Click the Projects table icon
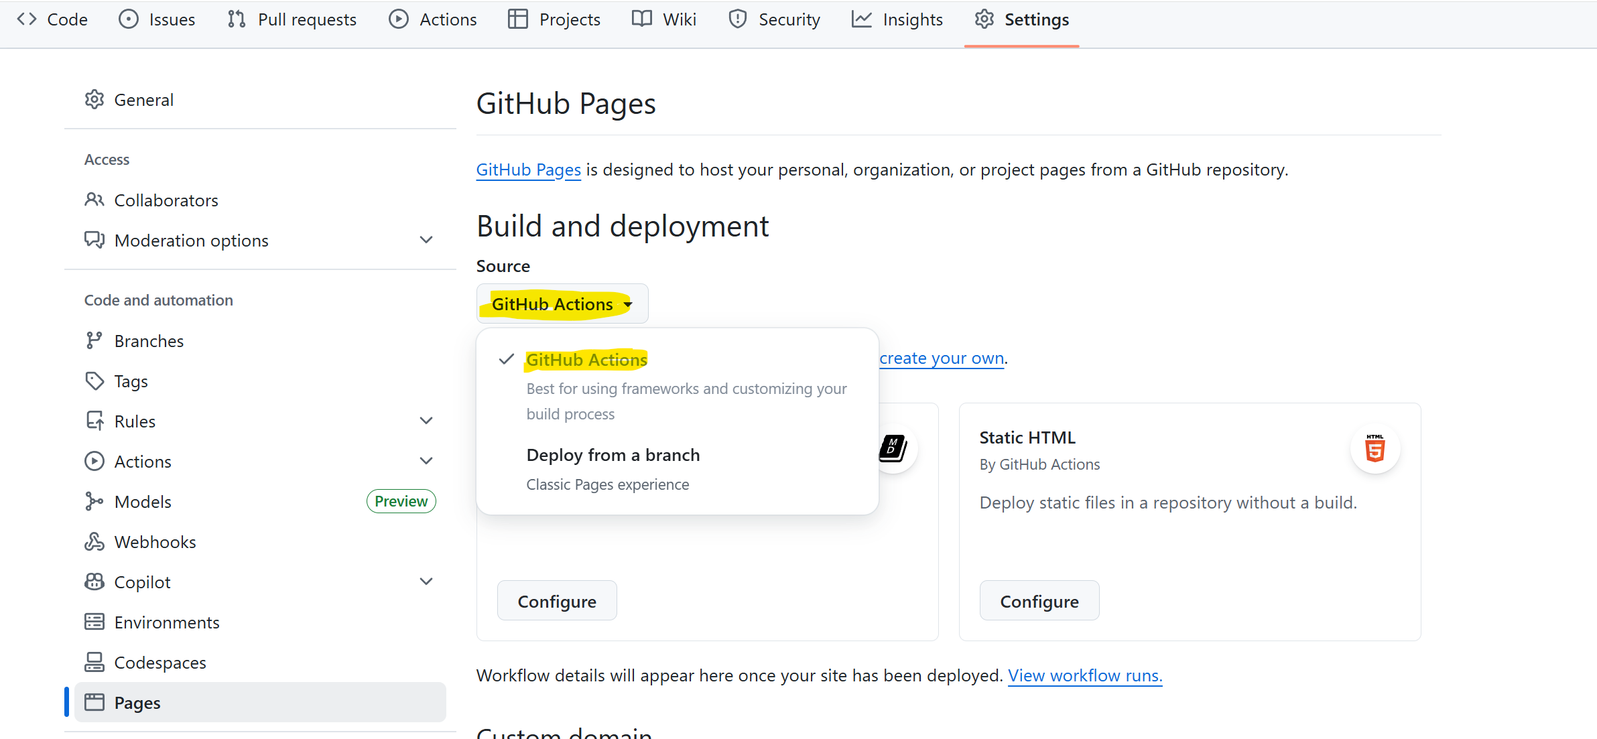 tap(518, 19)
